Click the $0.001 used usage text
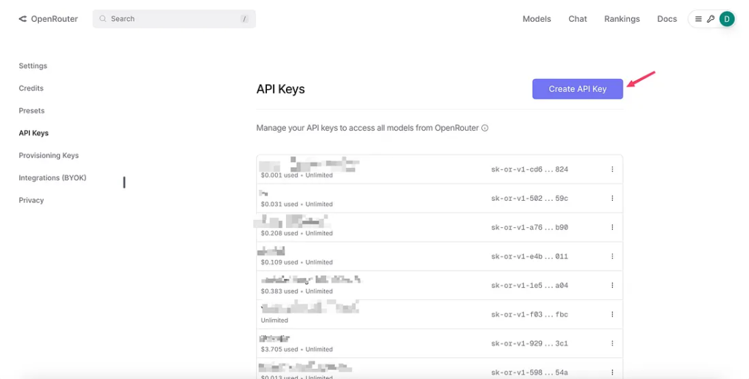Image resolution: width=749 pixels, height=379 pixels. pyautogui.click(x=279, y=175)
